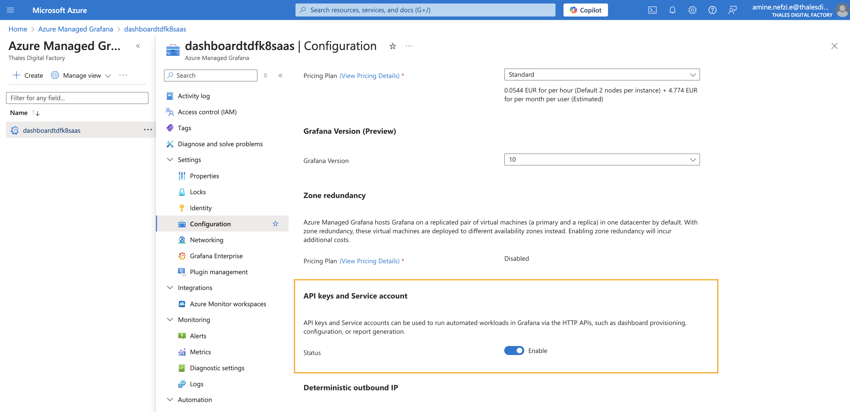Click the user account avatar
850x412 pixels.
point(842,10)
